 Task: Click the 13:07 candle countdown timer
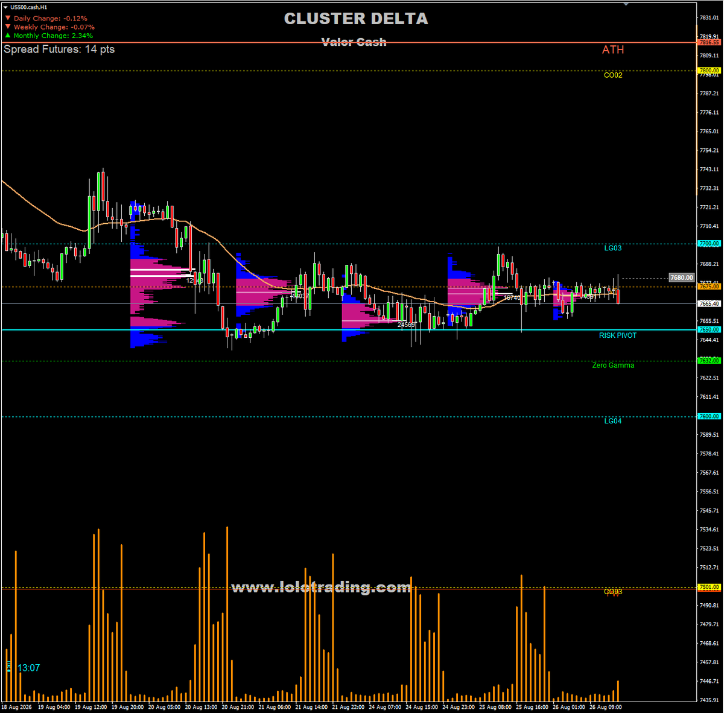coord(29,668)
